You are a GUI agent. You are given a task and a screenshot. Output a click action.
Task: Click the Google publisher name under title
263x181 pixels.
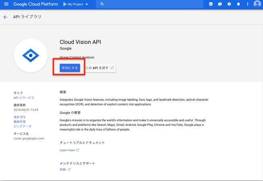point(66,48)
